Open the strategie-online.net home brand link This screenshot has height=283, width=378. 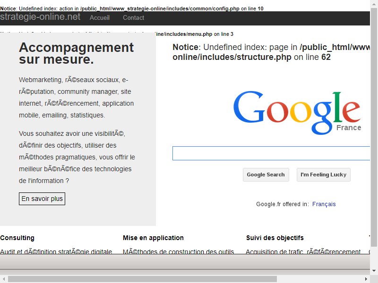(40, 17)
